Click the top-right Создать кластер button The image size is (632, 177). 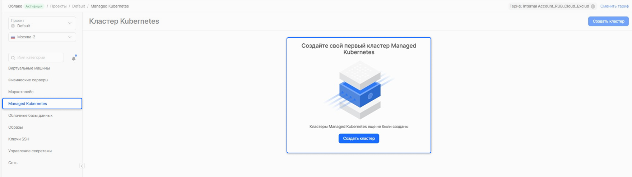608,21
